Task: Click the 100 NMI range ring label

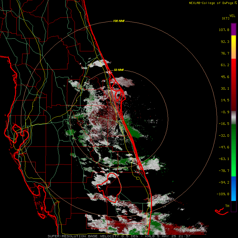Action: click(119, 21)
